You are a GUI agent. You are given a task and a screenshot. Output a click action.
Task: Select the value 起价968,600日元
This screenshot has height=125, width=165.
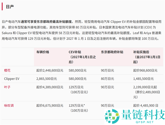[x=145, y=70]
